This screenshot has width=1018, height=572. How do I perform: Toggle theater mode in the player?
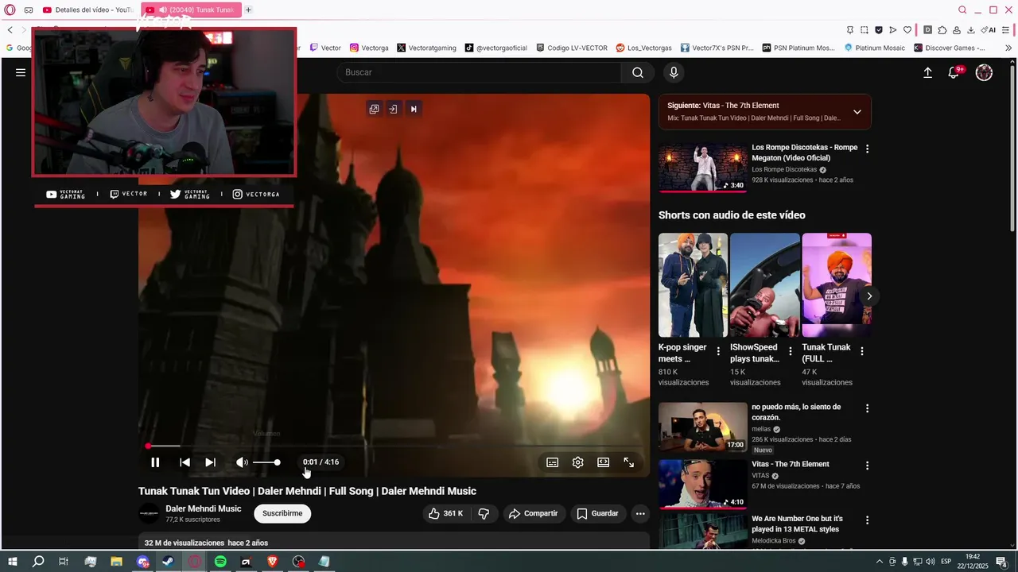[604, 462]
